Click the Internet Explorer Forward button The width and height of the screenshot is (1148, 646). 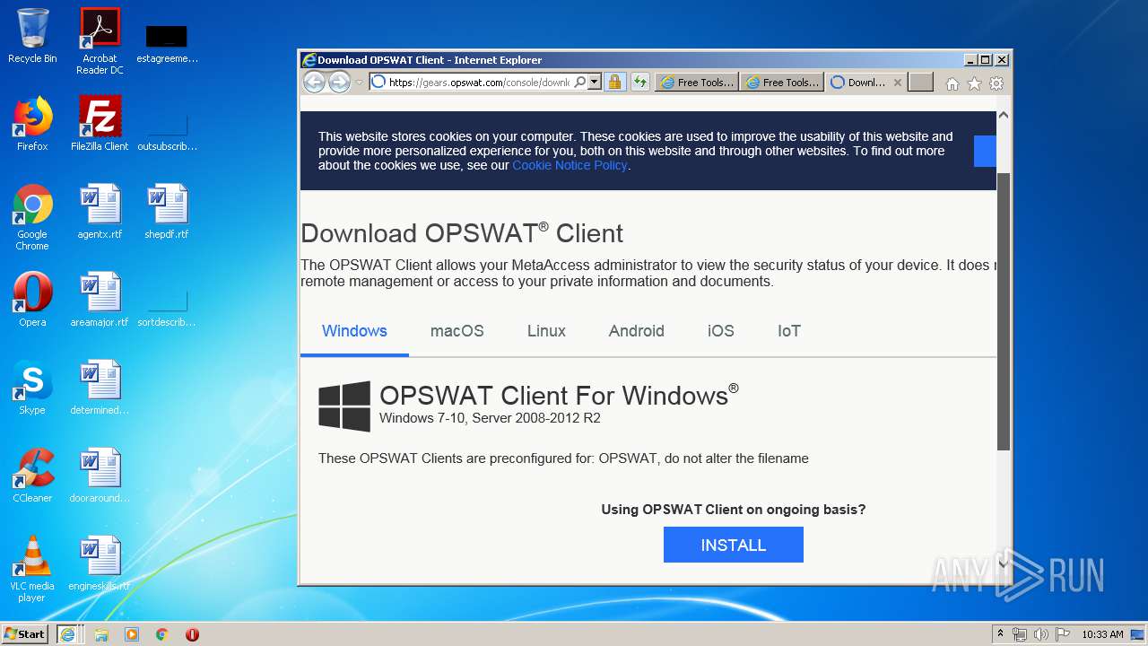coord(339,83)
